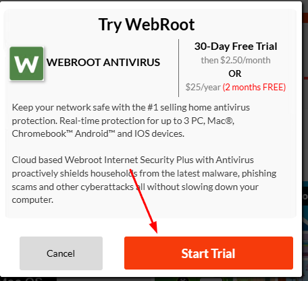Click the red arrow's tip above Start Trial
This screenshot has width=308, height=281.
tap(156, 231)
